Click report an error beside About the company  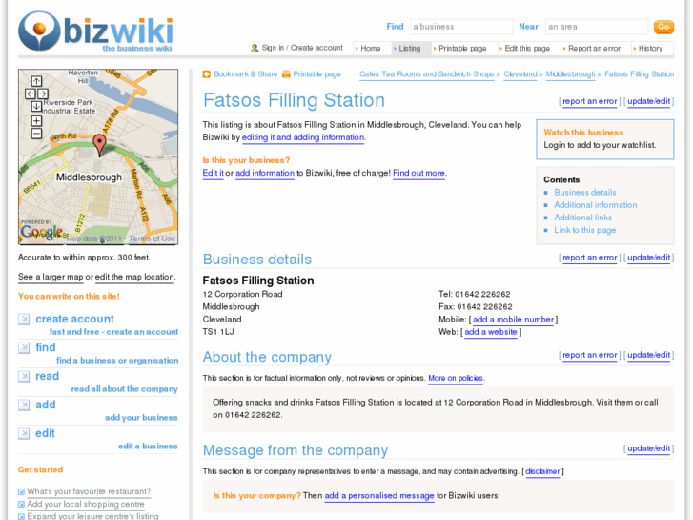(x=590, y=355)
